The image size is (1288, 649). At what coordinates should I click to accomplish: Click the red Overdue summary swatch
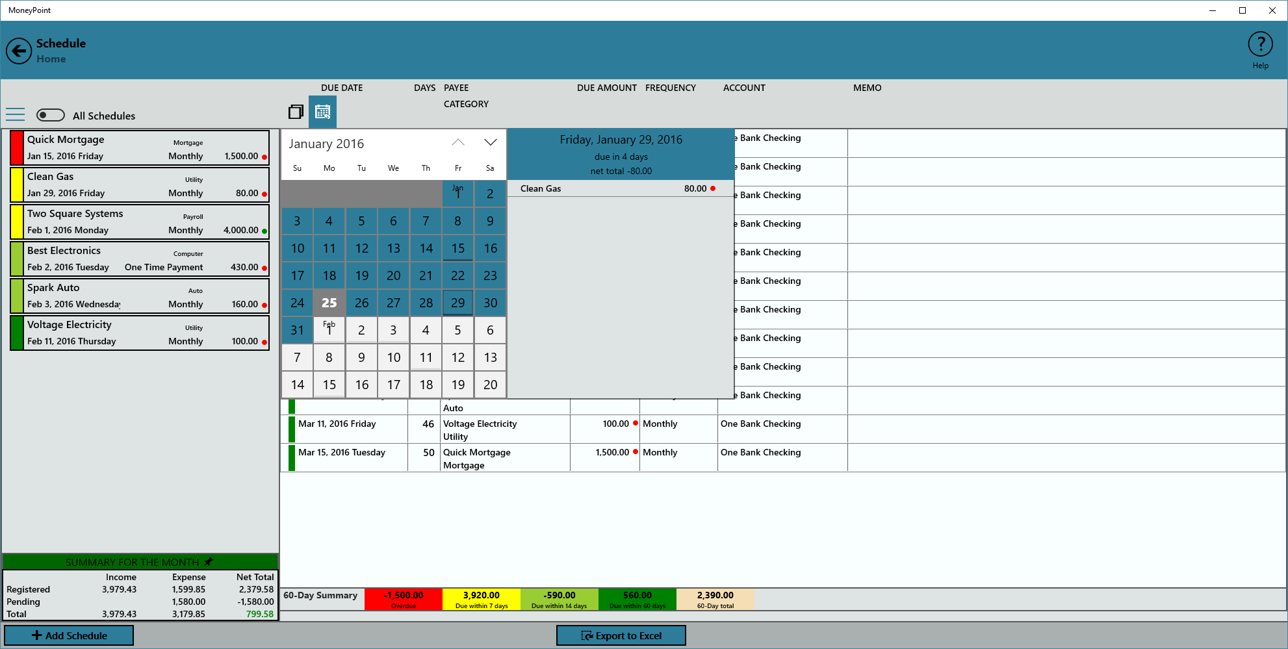[x=404, y=599]
